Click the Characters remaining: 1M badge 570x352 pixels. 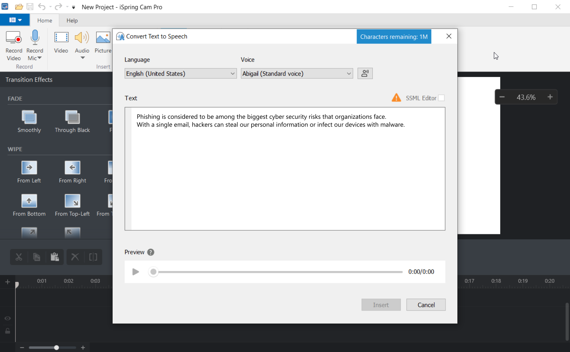(x=394, y=37)
